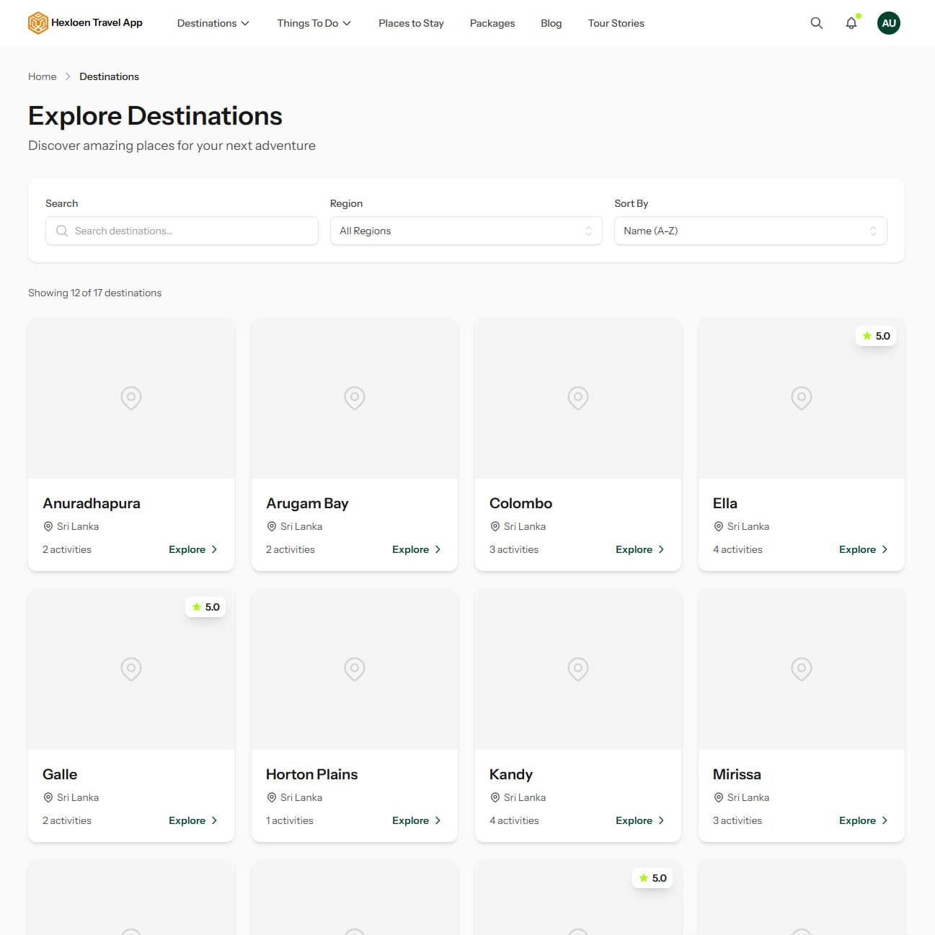
Task: Navigate Home via the breadcrumb link
Action: coord(42,76)
